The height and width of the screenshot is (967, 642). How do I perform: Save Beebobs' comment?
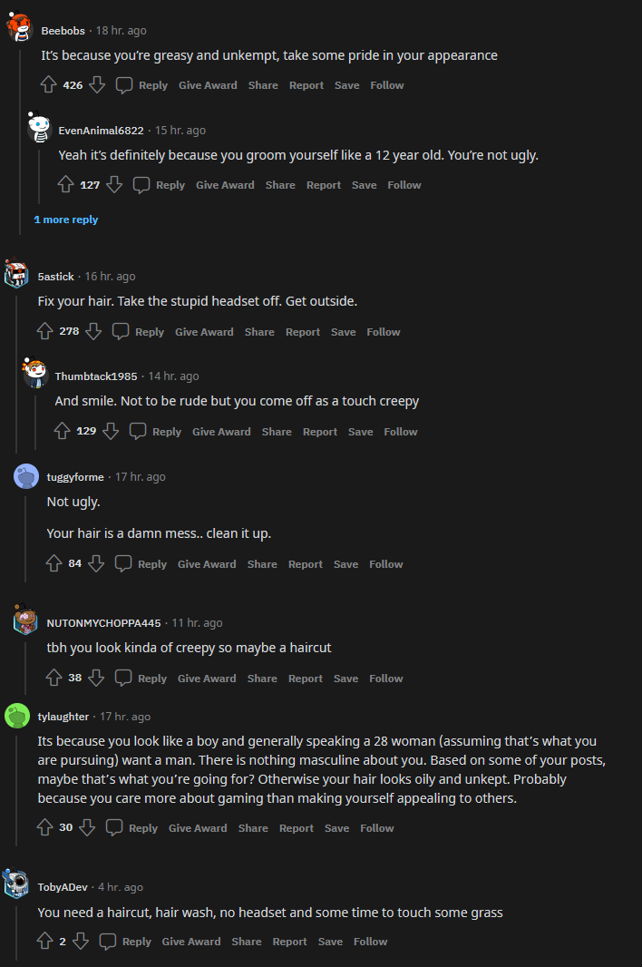(346, 84)
